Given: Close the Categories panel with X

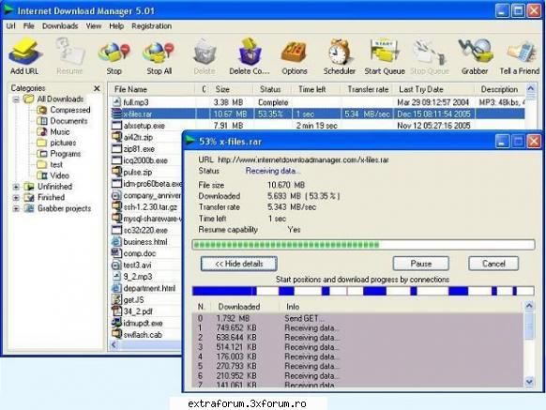Looking at the screenshot, I should 97,88.
